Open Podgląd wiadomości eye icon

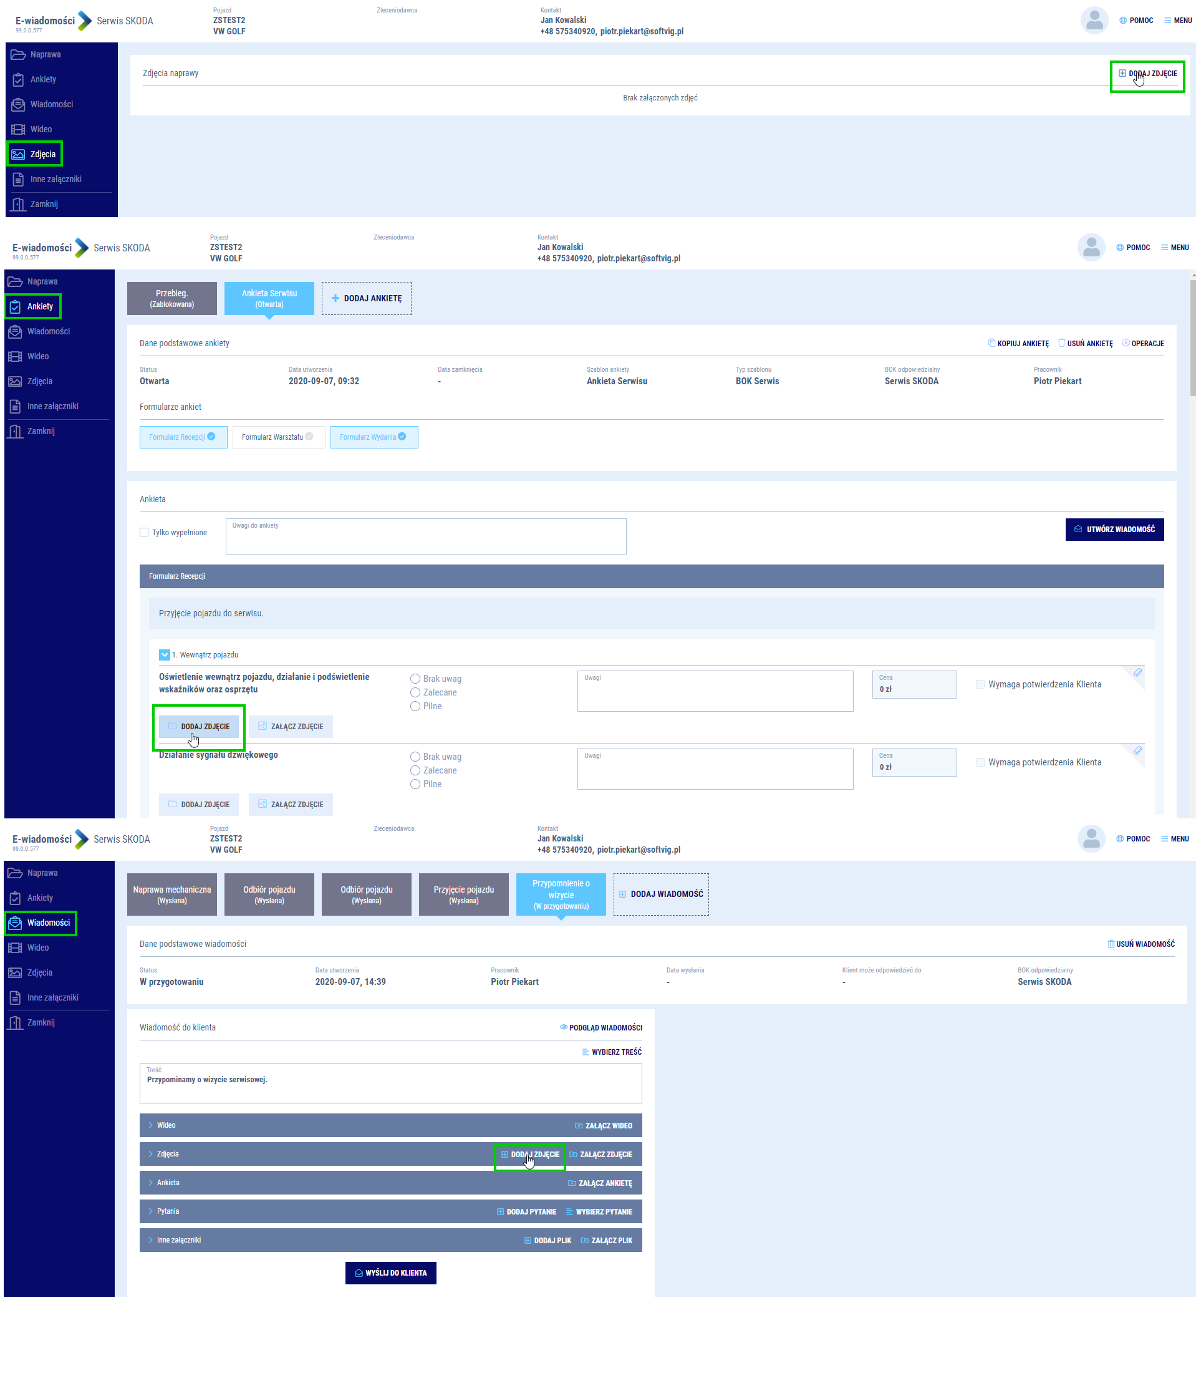563,1027
